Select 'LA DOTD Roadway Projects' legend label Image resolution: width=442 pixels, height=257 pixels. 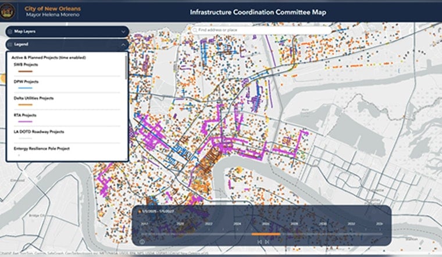pyautogui.click(x=39, y=131)
